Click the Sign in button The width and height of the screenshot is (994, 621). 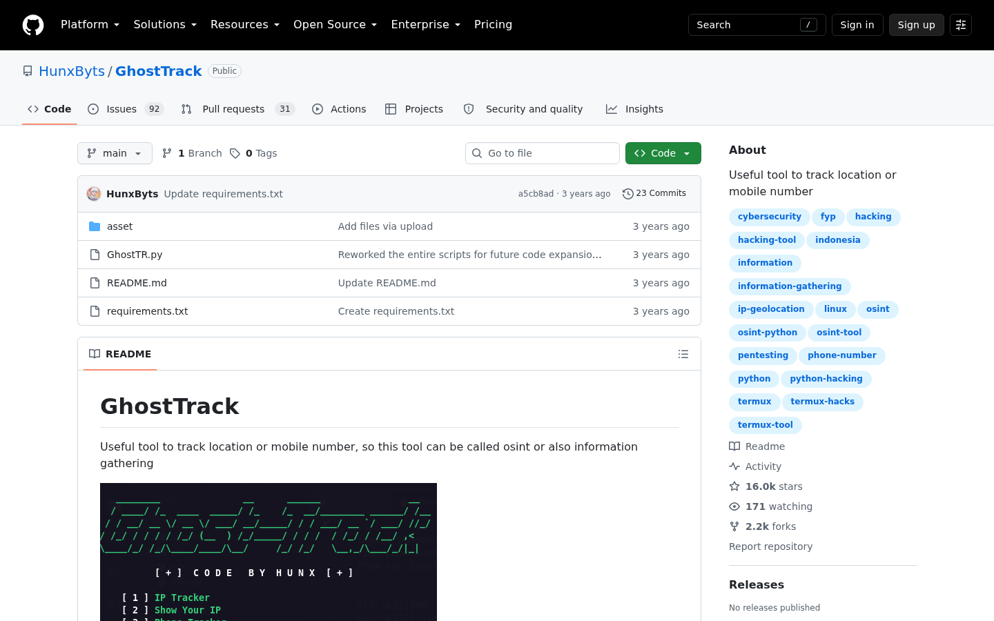pos(857,25)
